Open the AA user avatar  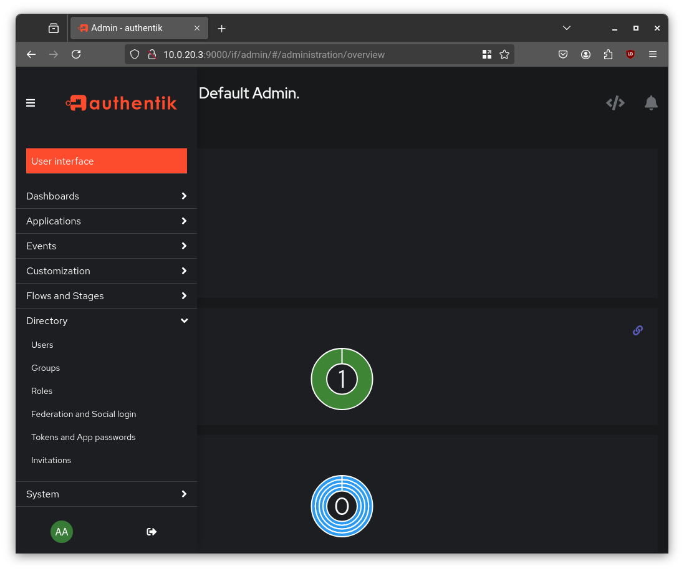click(x=62, y=531)
